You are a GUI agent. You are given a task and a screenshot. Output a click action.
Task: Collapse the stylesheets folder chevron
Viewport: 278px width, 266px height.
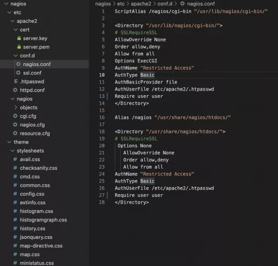12,151
